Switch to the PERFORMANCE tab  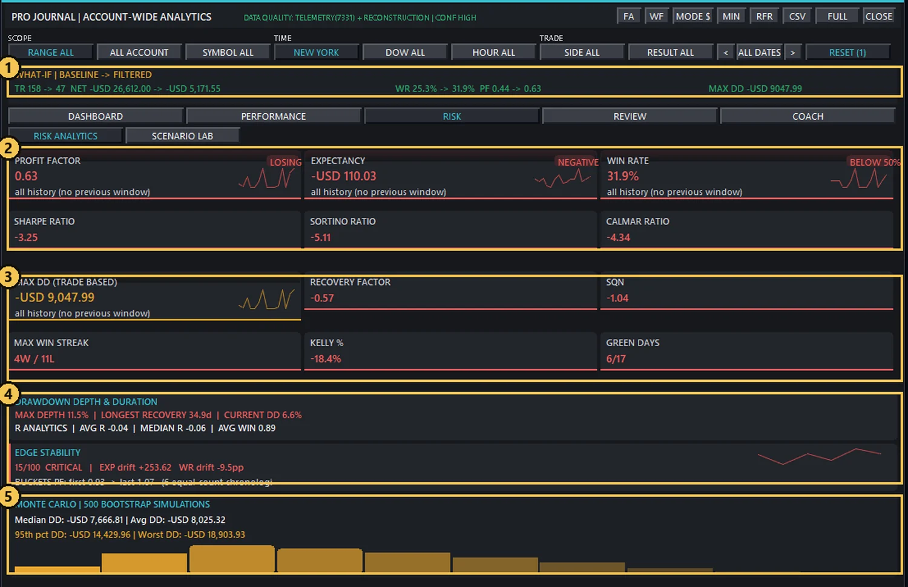pos(274,116)
